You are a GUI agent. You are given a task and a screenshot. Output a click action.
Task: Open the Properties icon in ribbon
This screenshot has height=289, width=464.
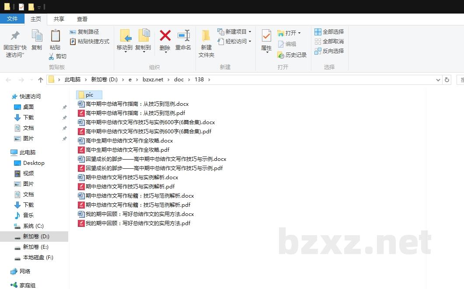point(266,36)
